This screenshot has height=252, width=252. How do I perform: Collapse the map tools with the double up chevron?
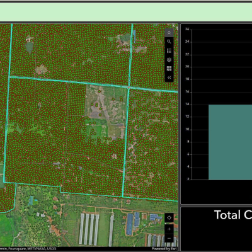click(x=169, y=33)
